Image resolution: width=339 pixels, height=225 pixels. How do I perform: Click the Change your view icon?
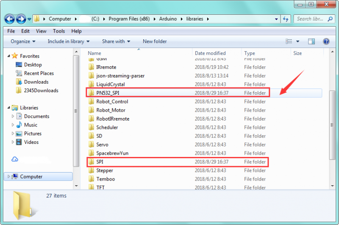click(289, 41)
